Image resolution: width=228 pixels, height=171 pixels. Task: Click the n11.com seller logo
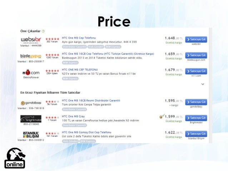pos(31,72)
